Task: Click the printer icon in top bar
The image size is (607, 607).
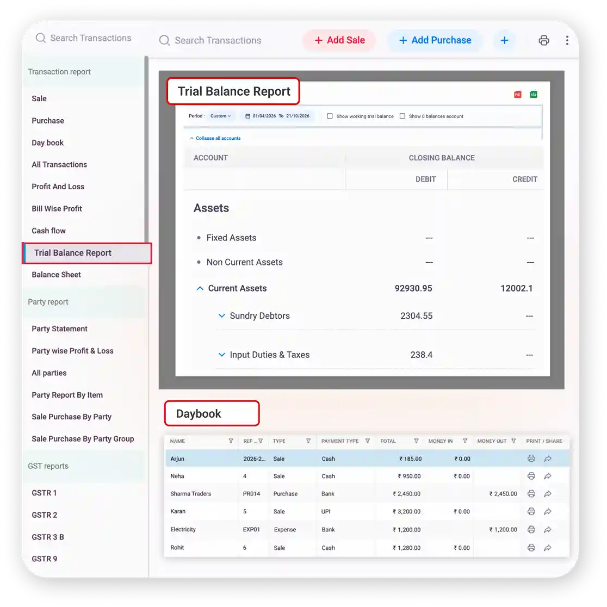Action: pyautogui.click(x=543, y=40)
